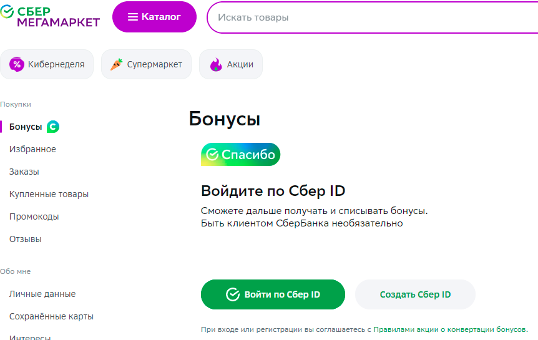Image resolution: width=538 pixels, height=340 pixels.
Task: Focus the Искать товары search field
Action: [x=372, y=17]
